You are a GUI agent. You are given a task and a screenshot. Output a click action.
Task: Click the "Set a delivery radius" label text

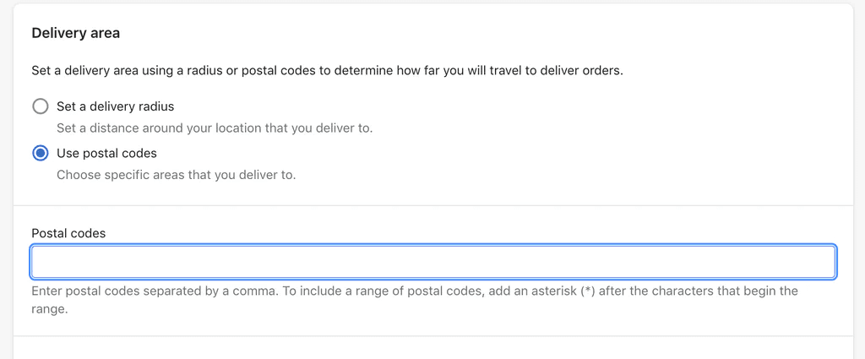115,106
